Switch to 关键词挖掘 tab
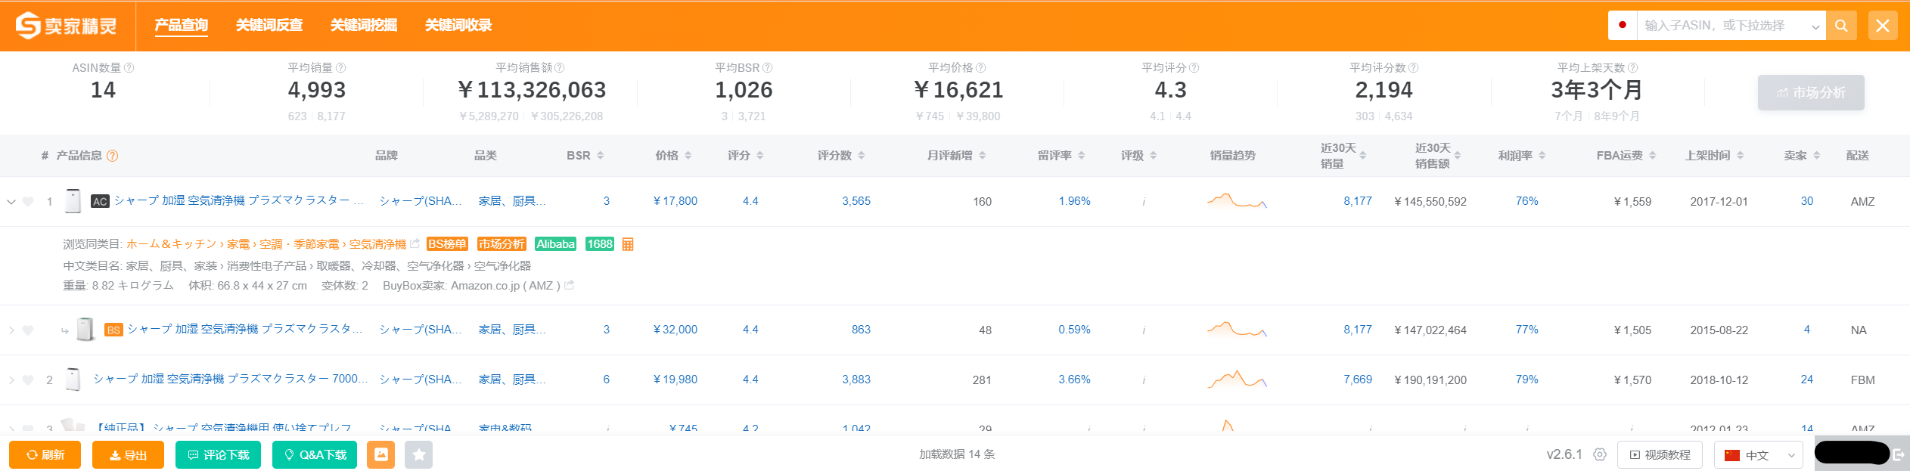 click(x=364, y=25)
